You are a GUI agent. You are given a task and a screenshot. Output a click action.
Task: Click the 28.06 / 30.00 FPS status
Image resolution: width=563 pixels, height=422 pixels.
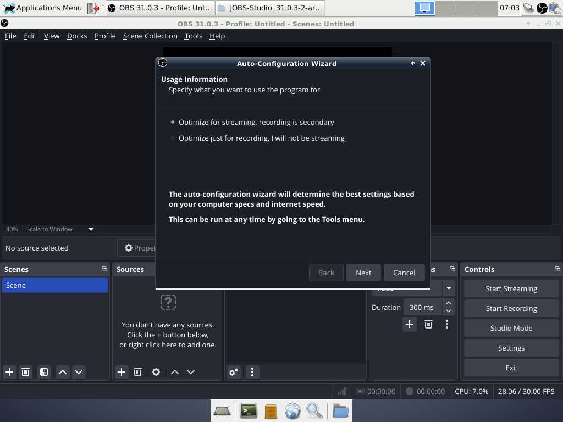click(x=526, y=391)
